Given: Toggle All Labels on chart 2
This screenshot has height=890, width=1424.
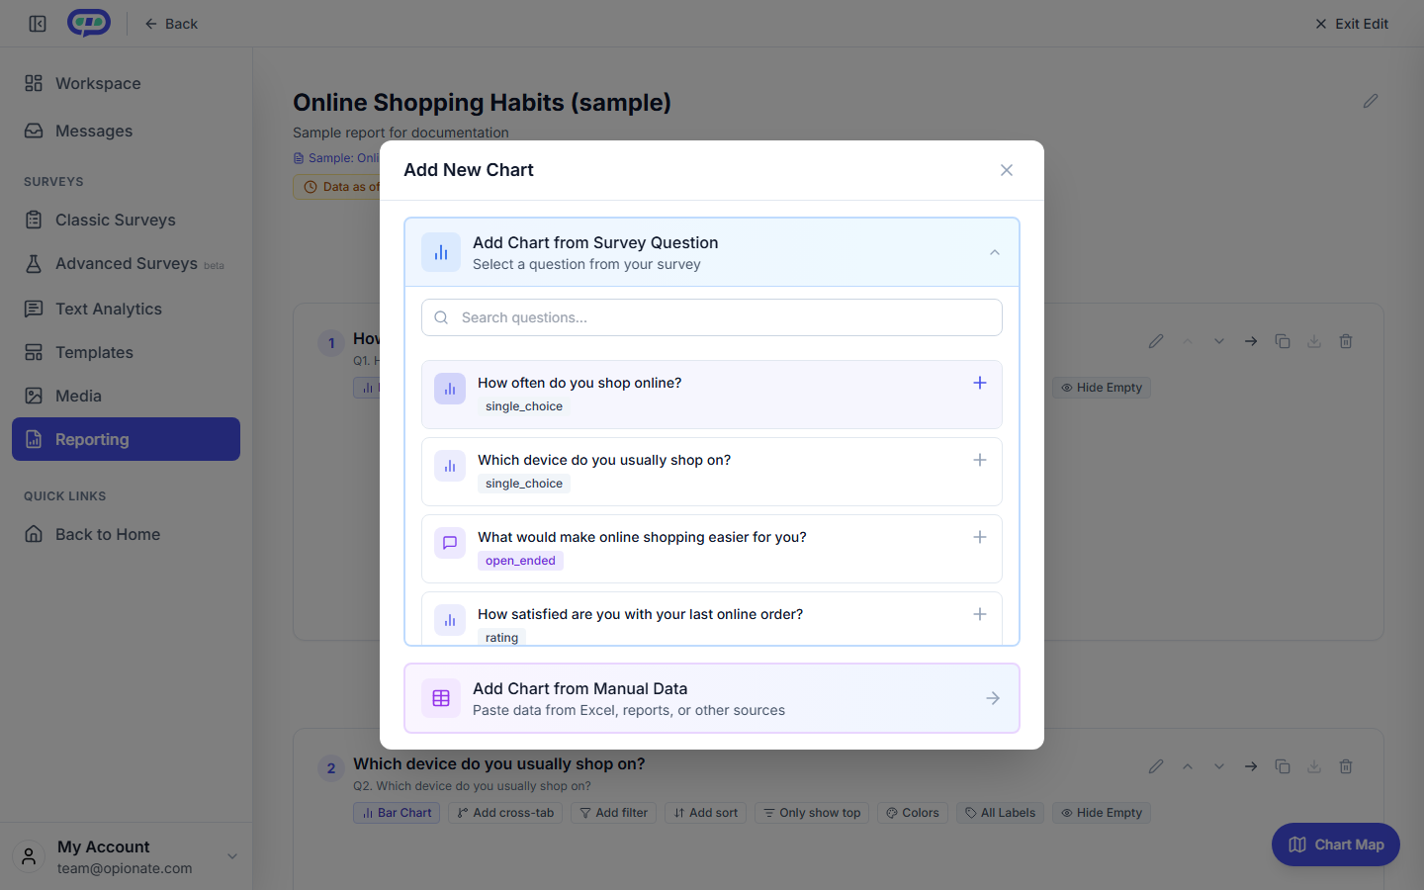Looking at the screenshot, I should click(1000, 813).
